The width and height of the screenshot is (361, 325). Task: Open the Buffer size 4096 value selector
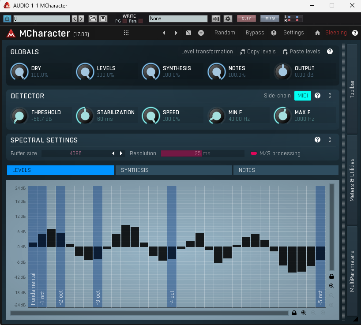pos(75,153)
